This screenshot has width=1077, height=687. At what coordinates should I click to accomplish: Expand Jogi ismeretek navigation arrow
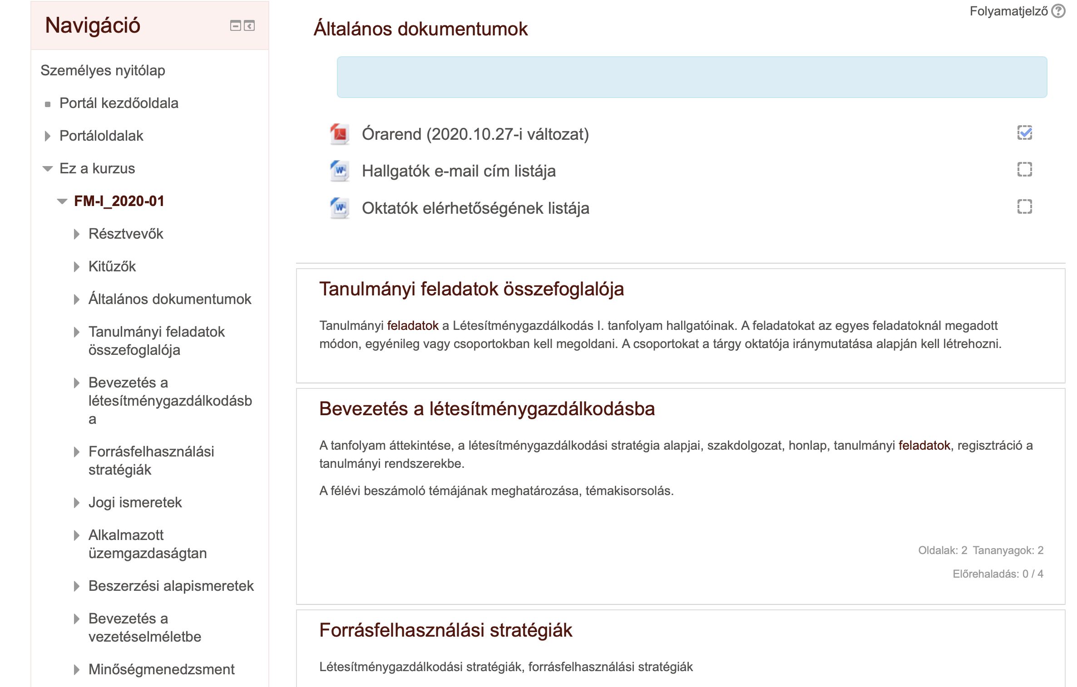[77, 503]
